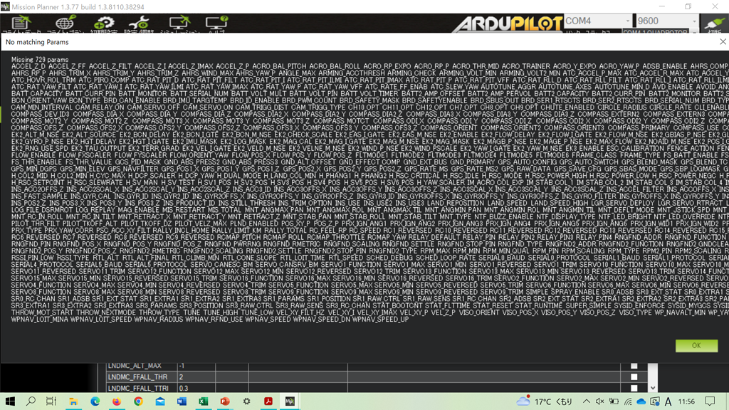Screen dimensions: 729x410
Task: Toggle checkbox for LNDMC_FFALL_THR row
Action: 634,377
